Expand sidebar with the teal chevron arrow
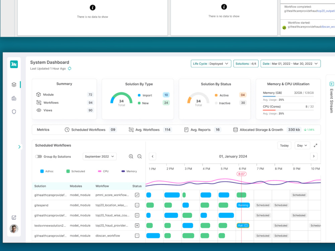This screenshot has width=335, height=251. coord(19,147)
